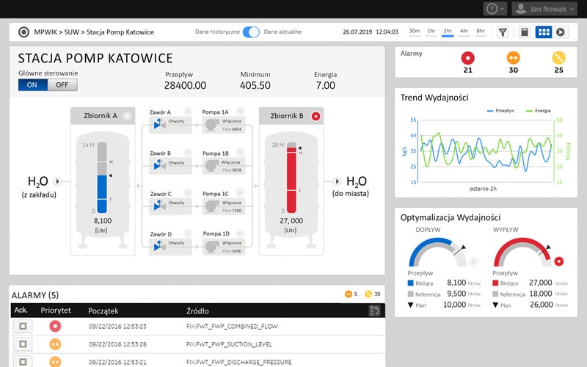Acknowledge the COMBINED_FLOW alarm checkbox
Image resolution: width=587 pixels, height=367 pixels.
23,326
